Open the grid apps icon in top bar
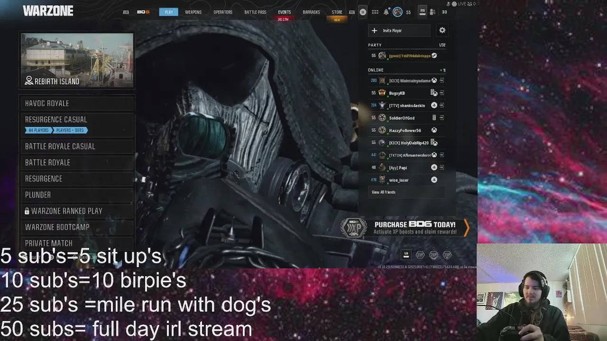This screenshot has width=607, height=341. pyautogui.click(x=375, y=12)
